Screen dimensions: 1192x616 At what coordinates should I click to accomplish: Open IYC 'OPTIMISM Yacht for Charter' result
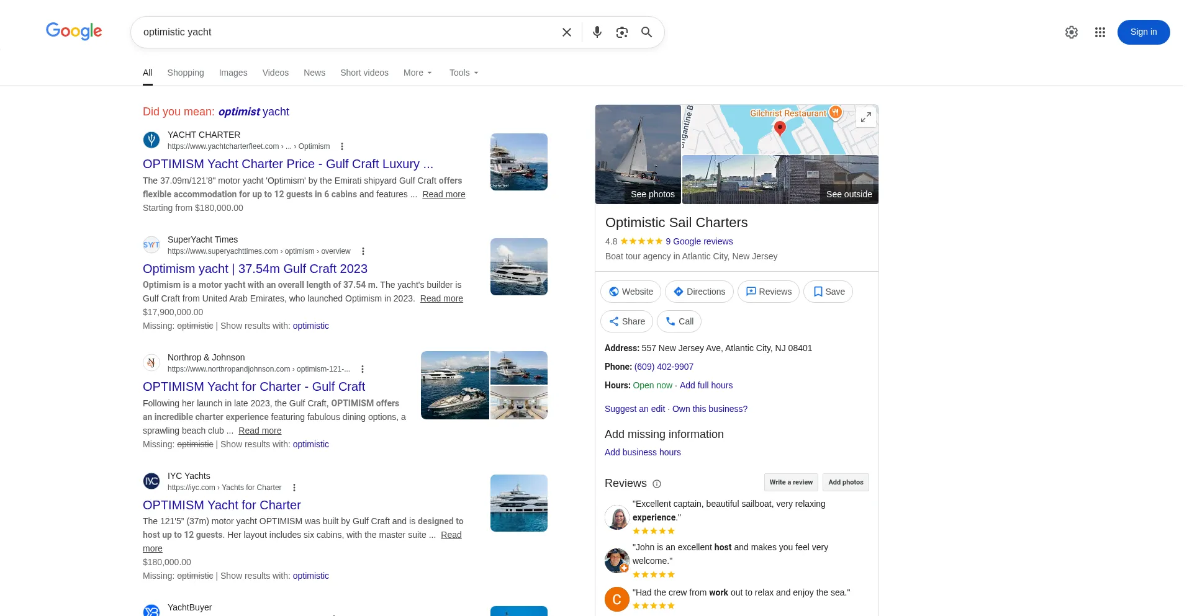pos(222,505)
